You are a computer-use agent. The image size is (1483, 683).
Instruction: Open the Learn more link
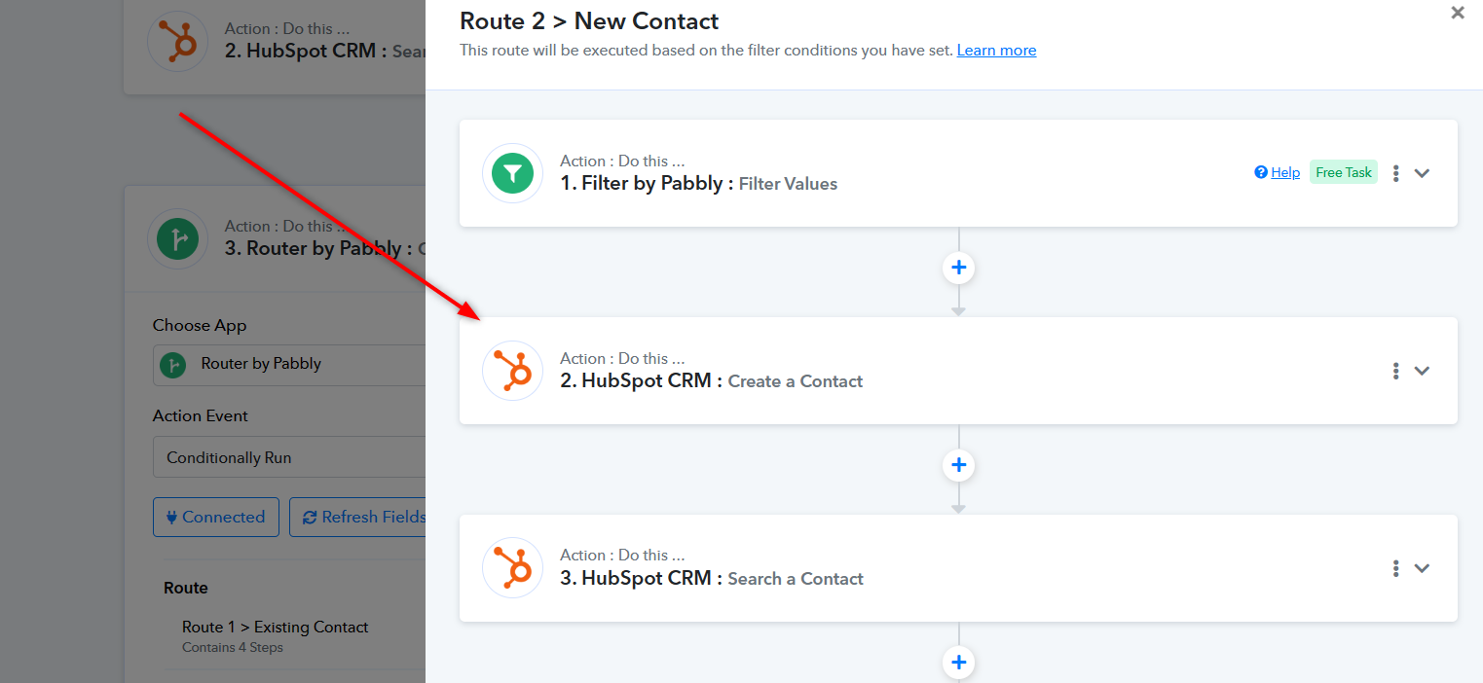tap(996, 51)
